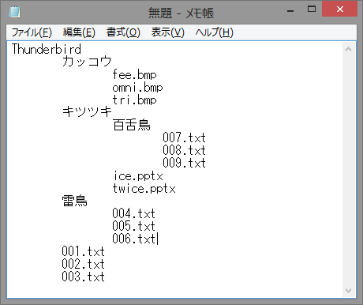Screen dimensions: 363x305
Task: Open the ヘルプ(H) menu
Action: coord(214,32)
